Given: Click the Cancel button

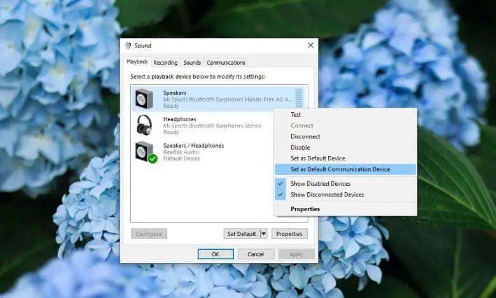Looking at the screenshot, I should point(256,254).
